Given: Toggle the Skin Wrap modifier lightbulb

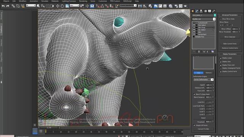Looking at the screenshot, I should 194,27.
